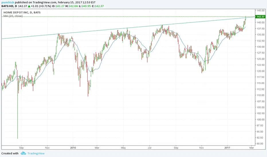Click the C:142.37 close value

coord(98,6)
